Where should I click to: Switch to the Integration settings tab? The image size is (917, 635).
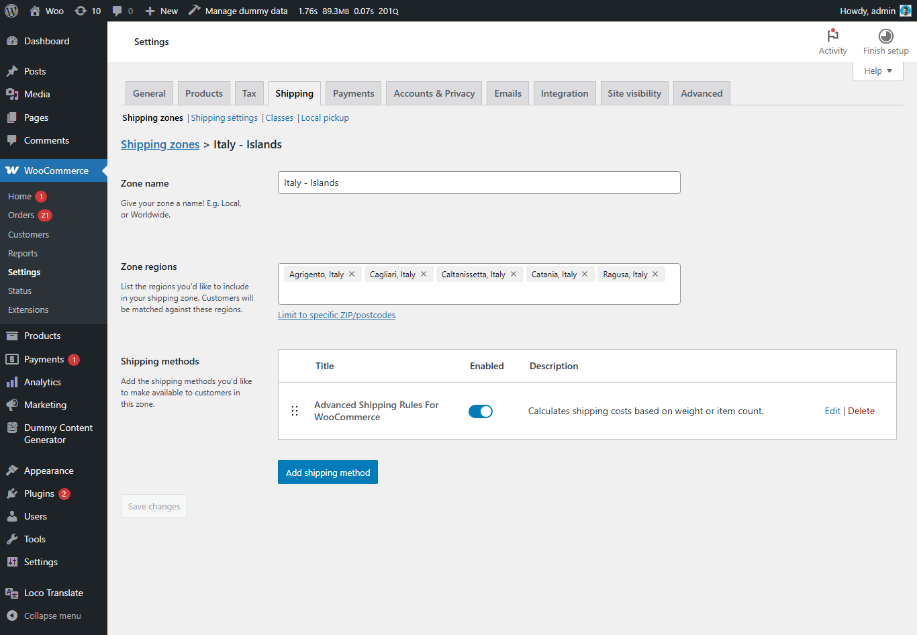[x=565, y=93]
